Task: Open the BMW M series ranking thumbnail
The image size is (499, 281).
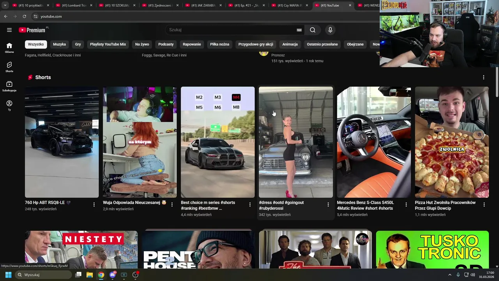Action: click(x=218, y=142)
